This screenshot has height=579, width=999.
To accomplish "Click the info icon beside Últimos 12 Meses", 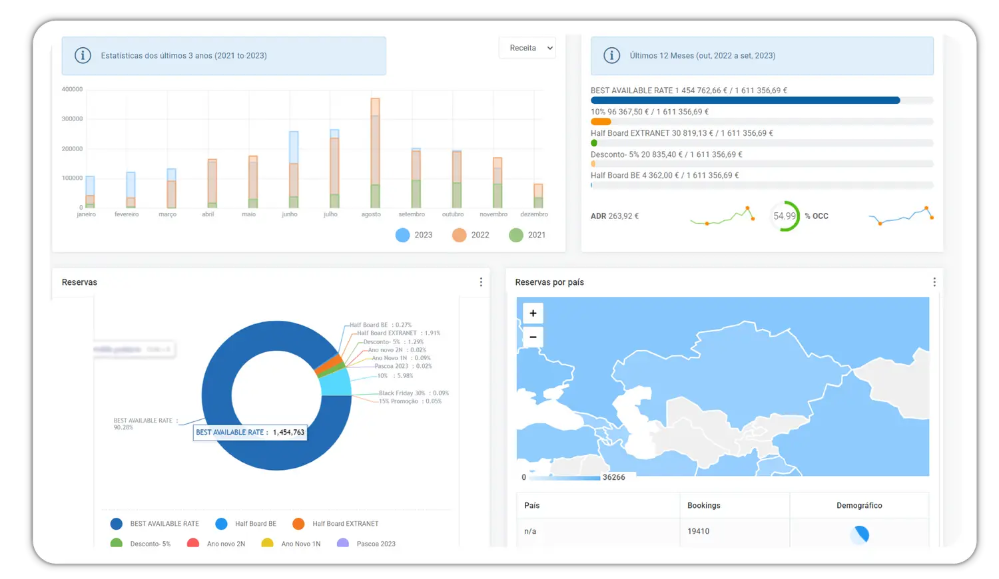I will [611, 55].
